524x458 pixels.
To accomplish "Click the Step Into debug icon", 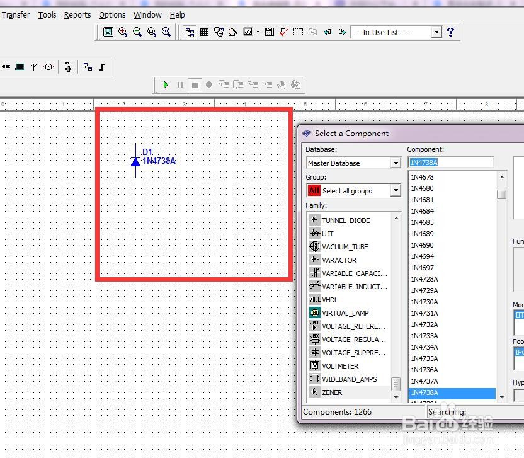I will click(223, 84).
